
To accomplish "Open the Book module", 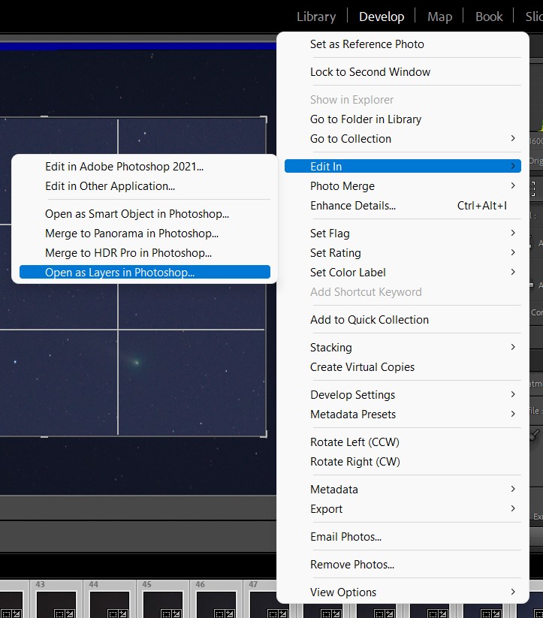I will click(489, 17).
